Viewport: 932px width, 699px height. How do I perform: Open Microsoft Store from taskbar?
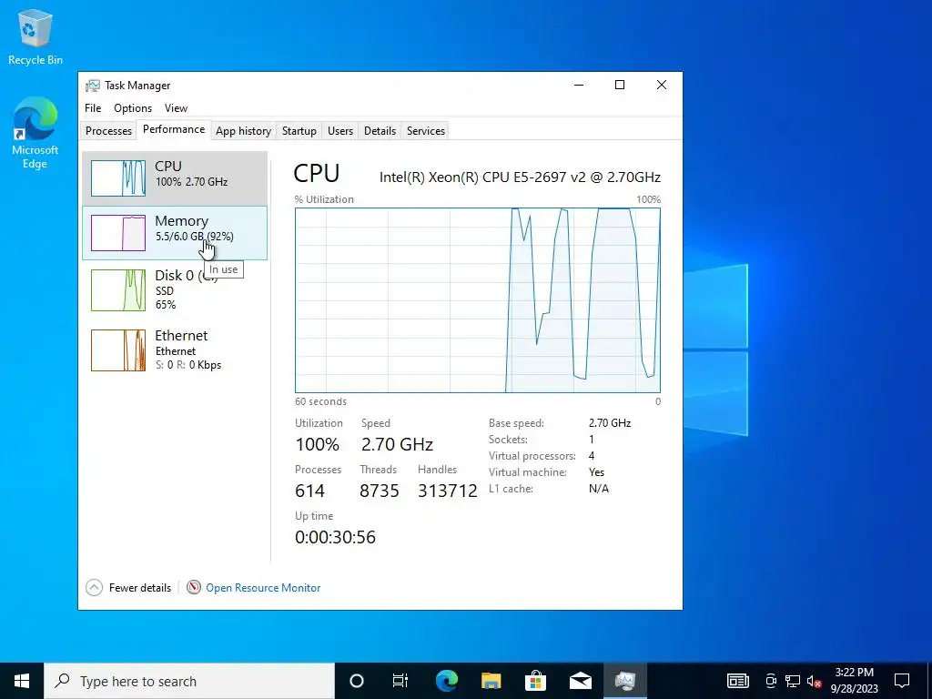pos(535,681)
